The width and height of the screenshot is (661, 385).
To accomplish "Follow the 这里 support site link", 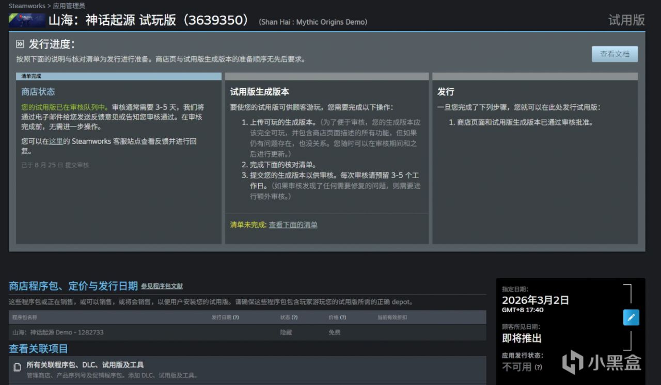I will click(56, 141).
